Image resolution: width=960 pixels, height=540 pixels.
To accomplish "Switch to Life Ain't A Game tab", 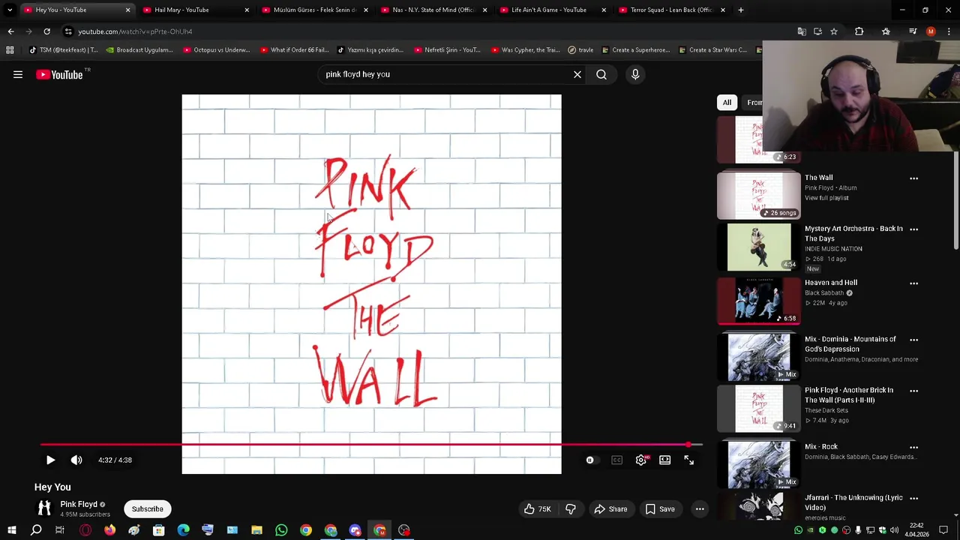I will pos(551,10).
